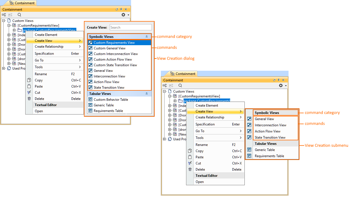Collapse Symbolic Views category in View Creation dialog

point(147,37)
